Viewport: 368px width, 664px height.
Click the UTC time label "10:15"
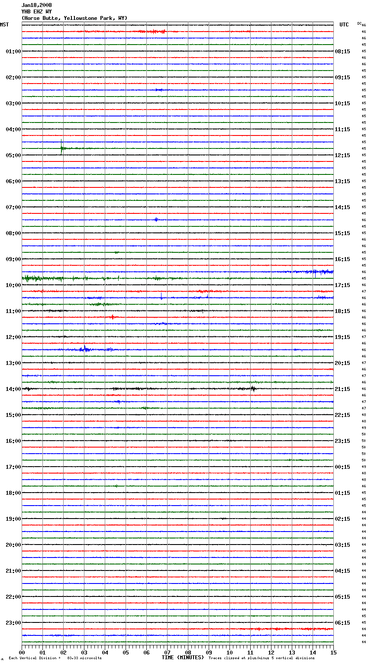pos(342,103)
